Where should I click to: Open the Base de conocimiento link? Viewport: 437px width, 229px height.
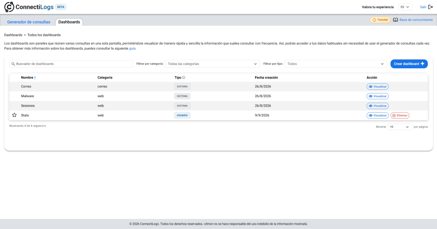point(416,20)
